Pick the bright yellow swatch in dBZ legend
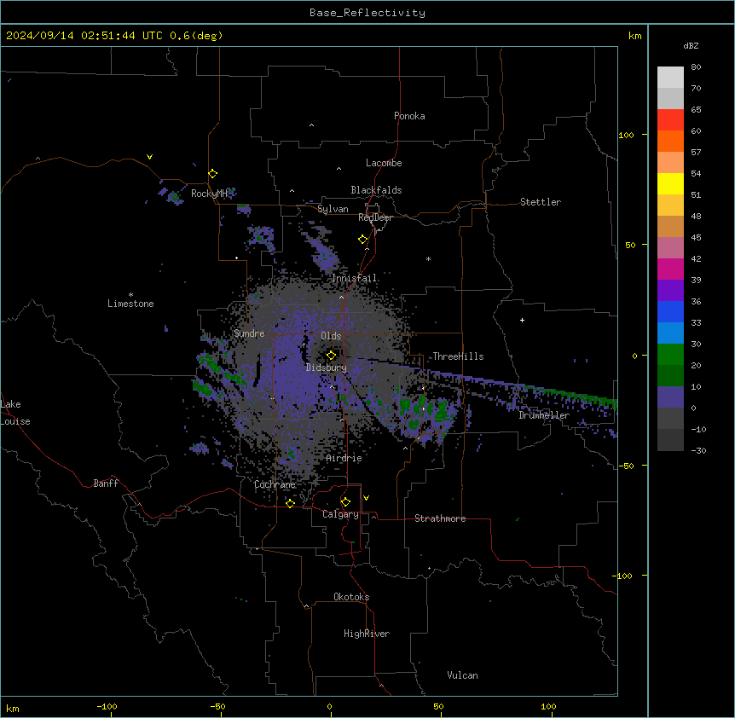735x718 pixels. (670, 183)
